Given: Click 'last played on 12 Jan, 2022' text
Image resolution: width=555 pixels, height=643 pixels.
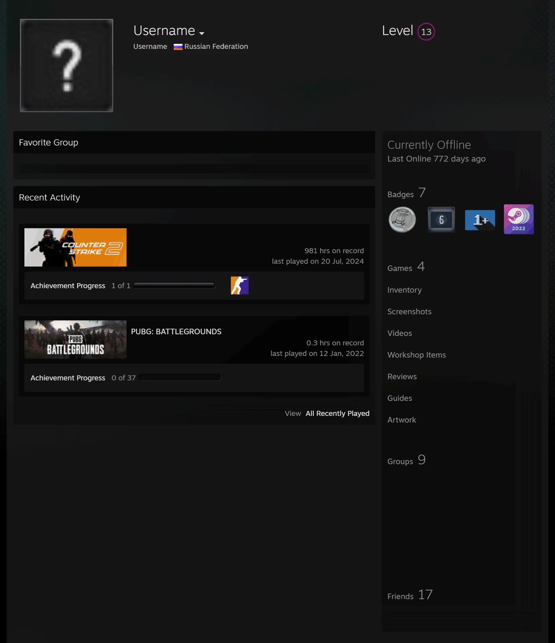Looking at the screenshot, I should click(x=317, y=354).
